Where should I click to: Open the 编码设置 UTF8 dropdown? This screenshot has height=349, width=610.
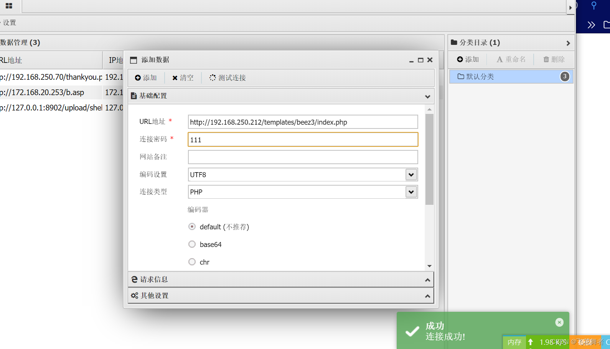click(x=411, y=174)
